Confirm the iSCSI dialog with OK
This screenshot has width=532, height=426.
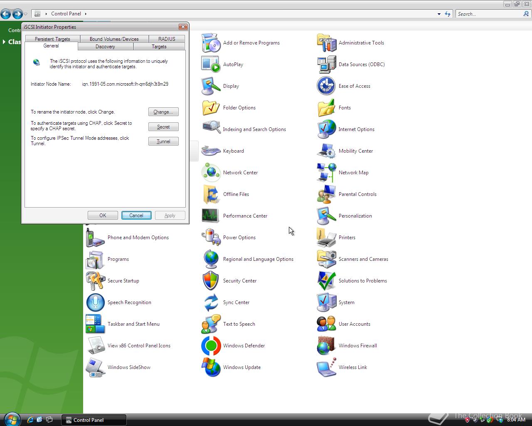tap(103, 215)
